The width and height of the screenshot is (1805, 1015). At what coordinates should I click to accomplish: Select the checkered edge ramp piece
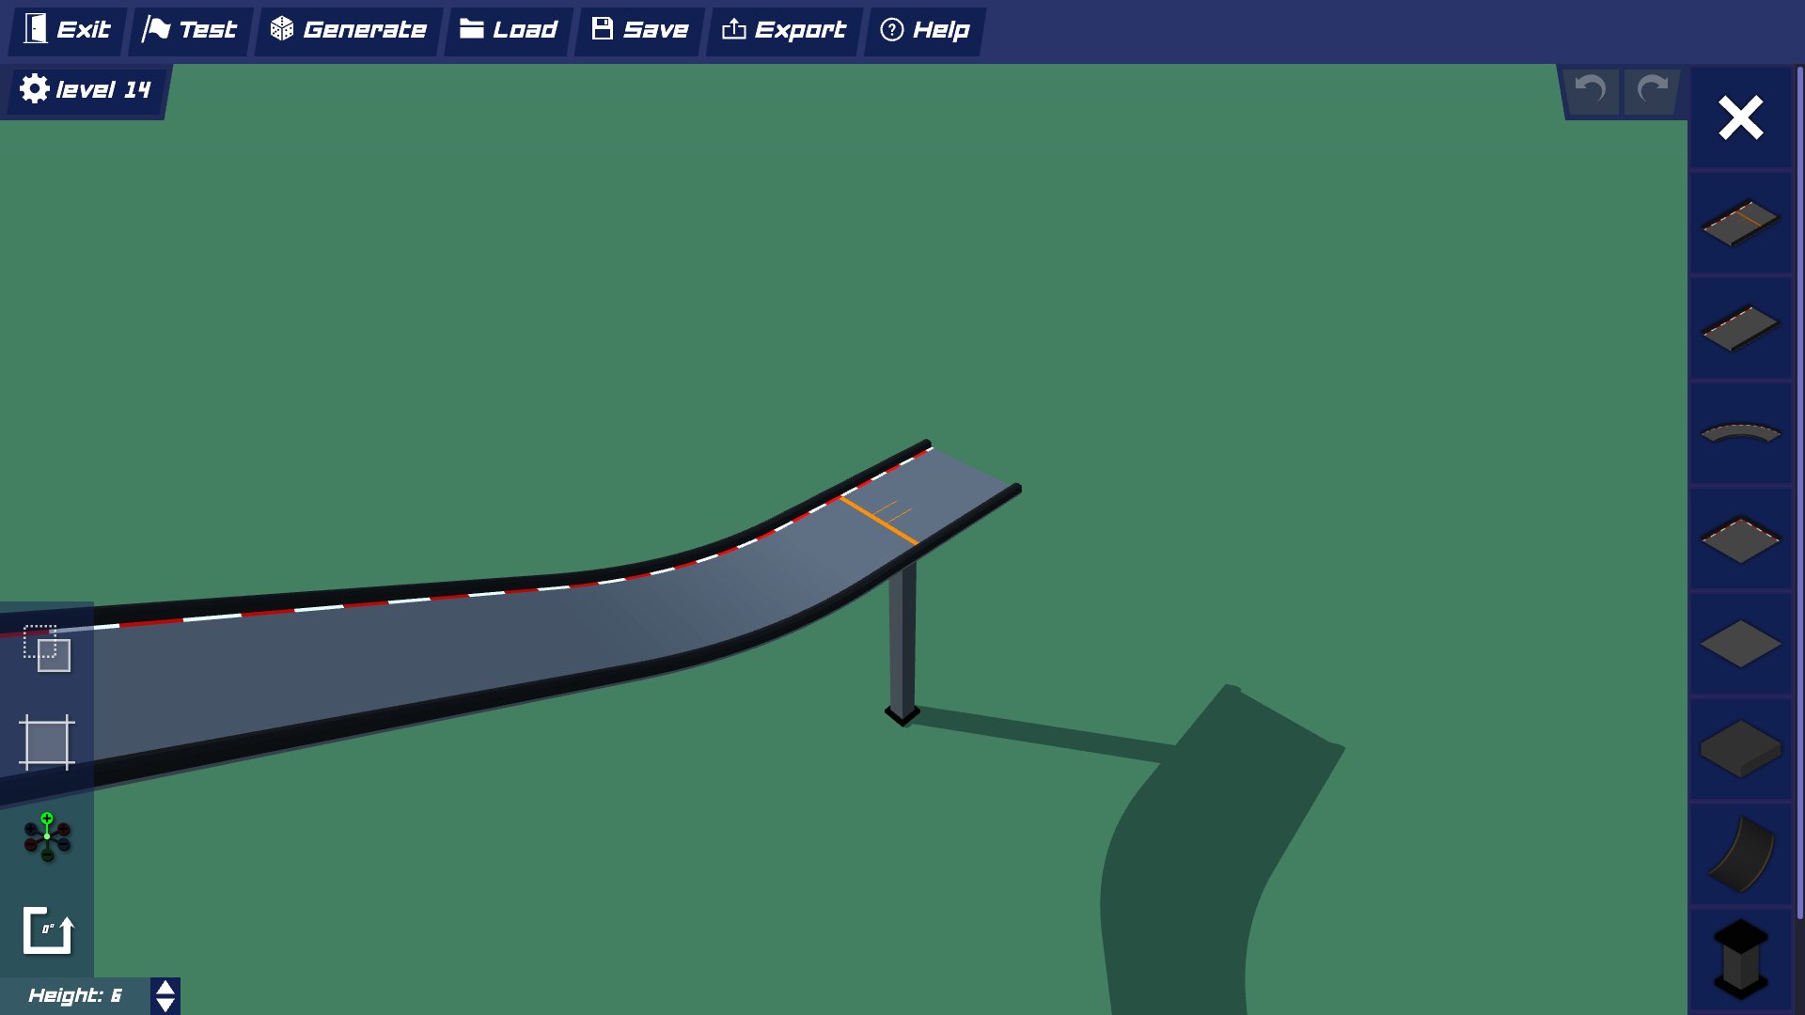pyautogui.click(x=1739, y=538)
